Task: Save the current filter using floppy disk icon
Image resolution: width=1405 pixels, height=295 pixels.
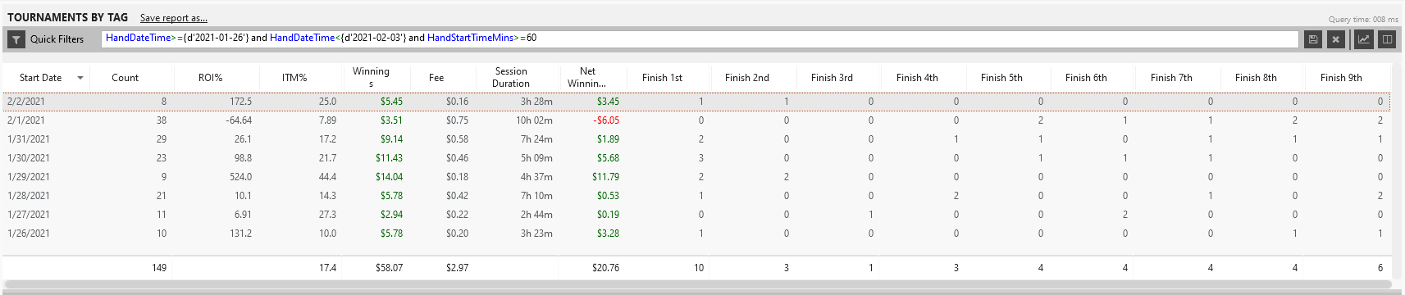Action: coord(1312,39)
